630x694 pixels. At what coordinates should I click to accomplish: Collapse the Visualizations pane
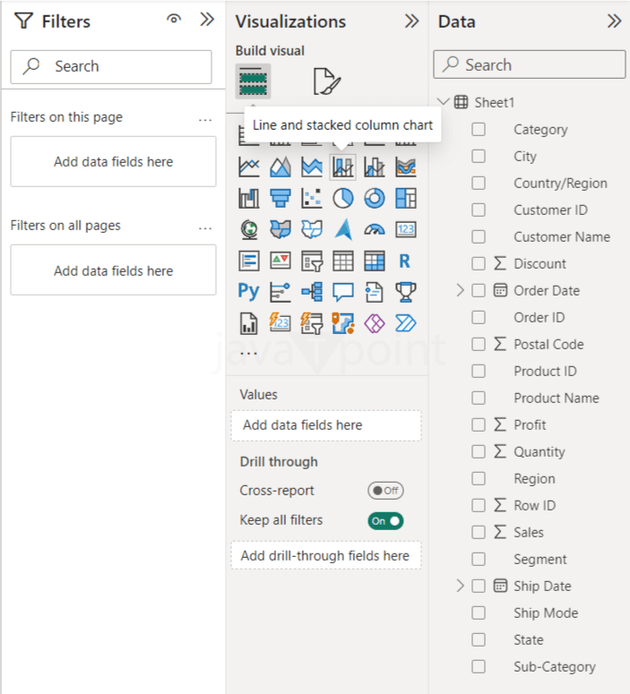(411, 21)
